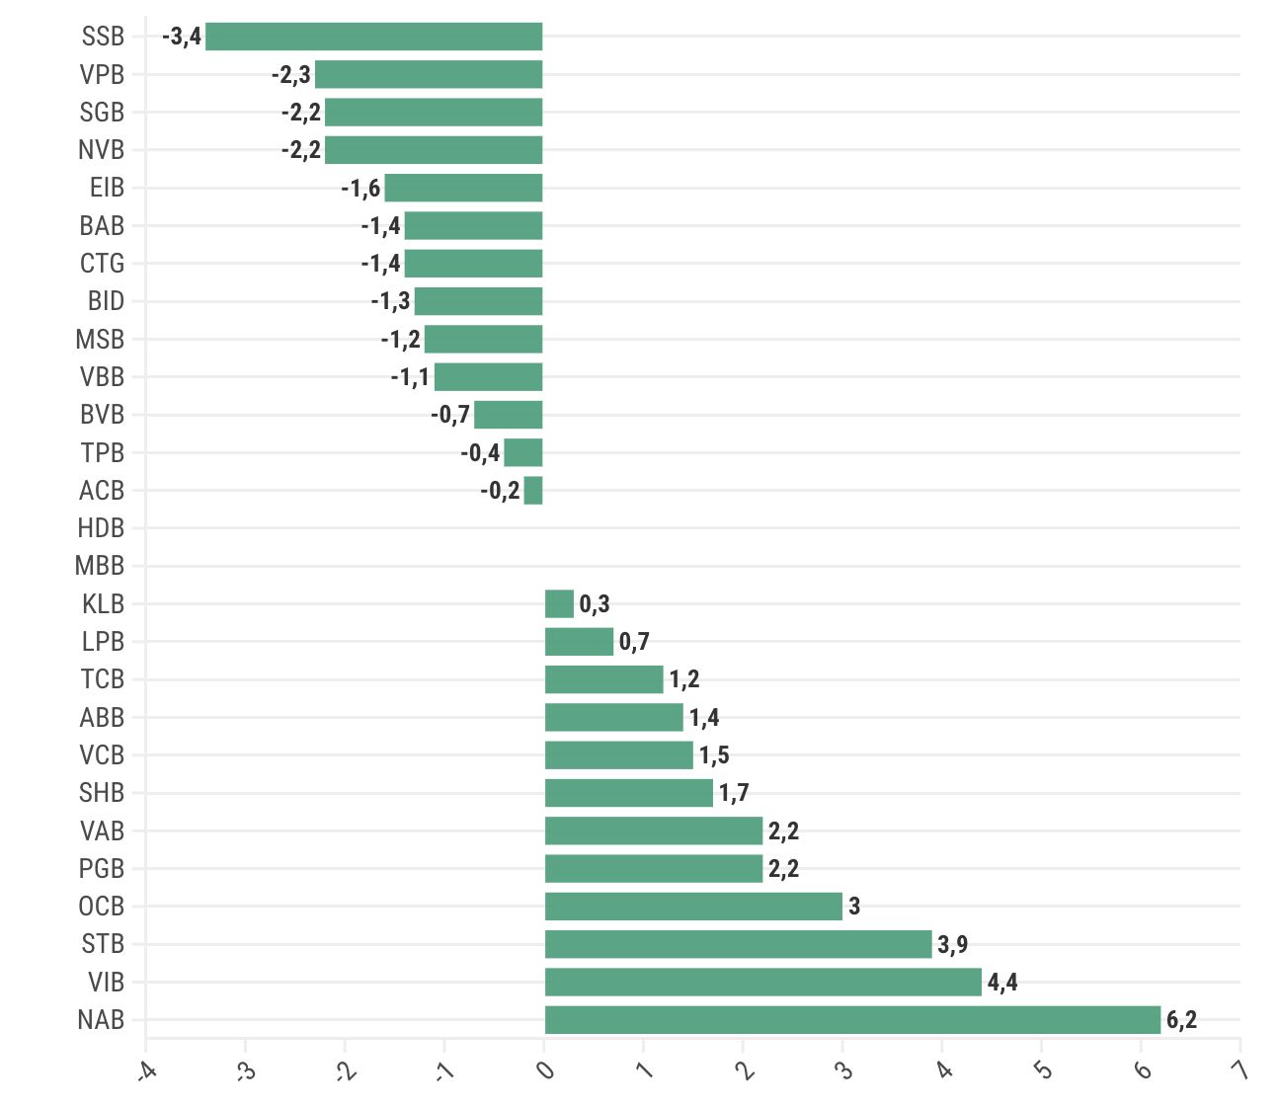The image size is (1278, 1106).
Task: Select the HDB row label
Action: point(101,528)
